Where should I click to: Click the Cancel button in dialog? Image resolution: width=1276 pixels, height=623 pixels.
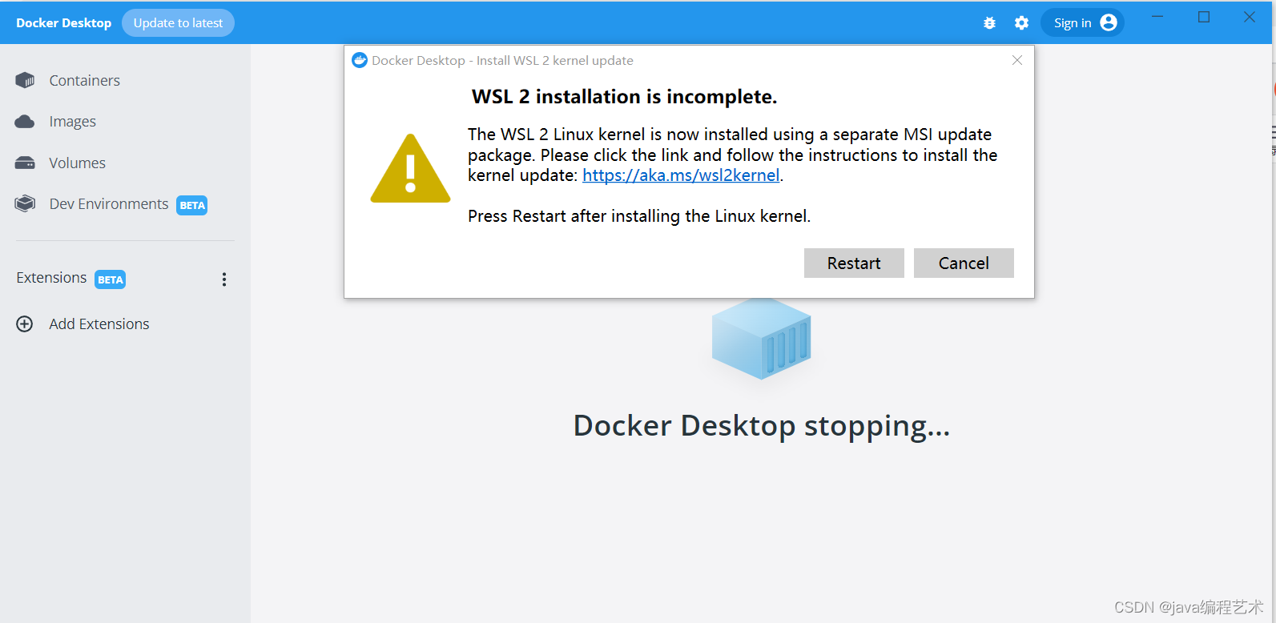(964, 263)
